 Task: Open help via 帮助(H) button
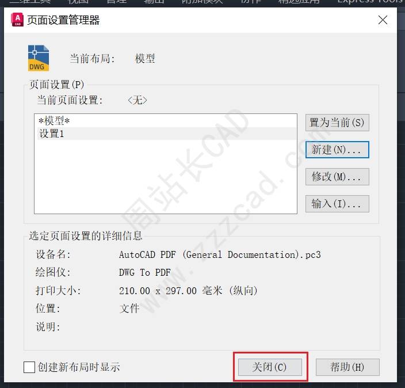tap(347, 367)
